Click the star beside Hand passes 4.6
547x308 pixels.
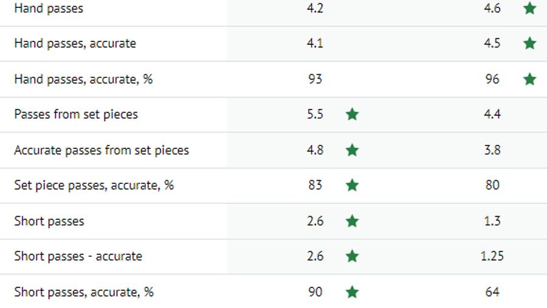coord(530,9)
